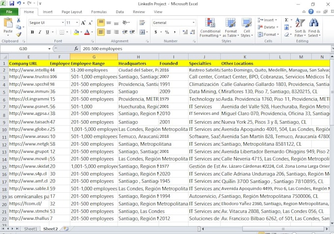This screenshot has width=334, height=234.
Task: Open the File tab
Action: [9, 12]
